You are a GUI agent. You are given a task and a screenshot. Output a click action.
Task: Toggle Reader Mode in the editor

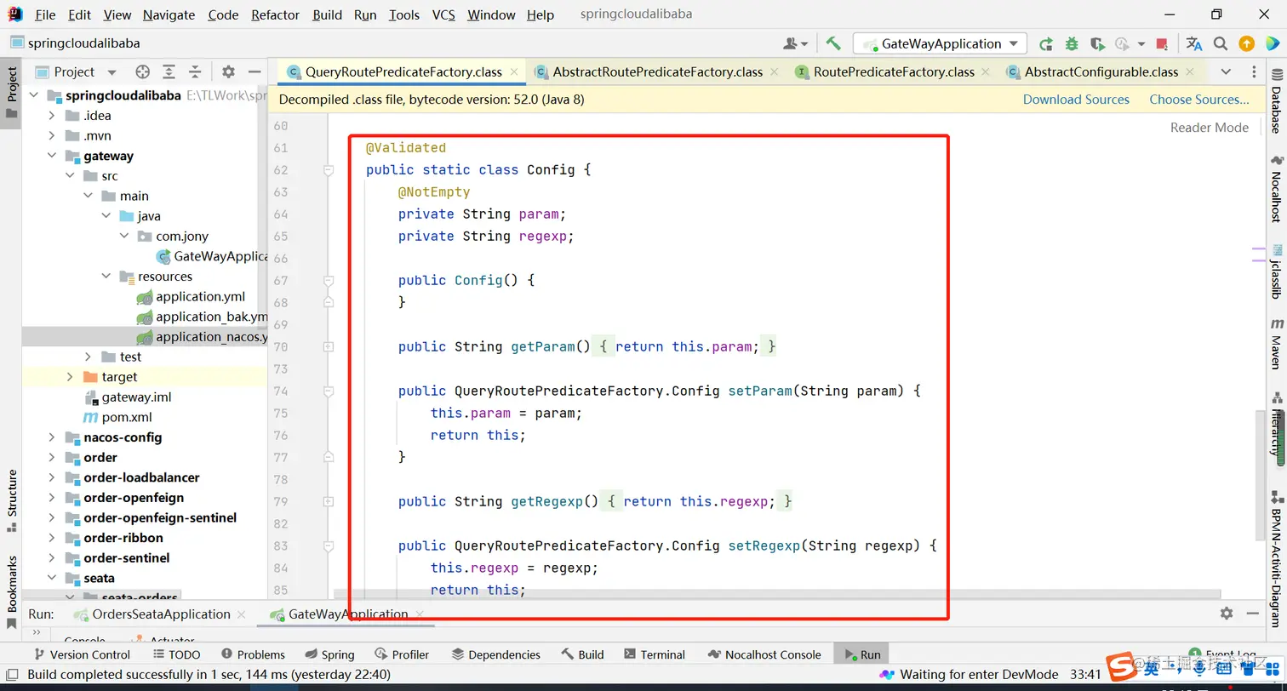pos(1210,128)
